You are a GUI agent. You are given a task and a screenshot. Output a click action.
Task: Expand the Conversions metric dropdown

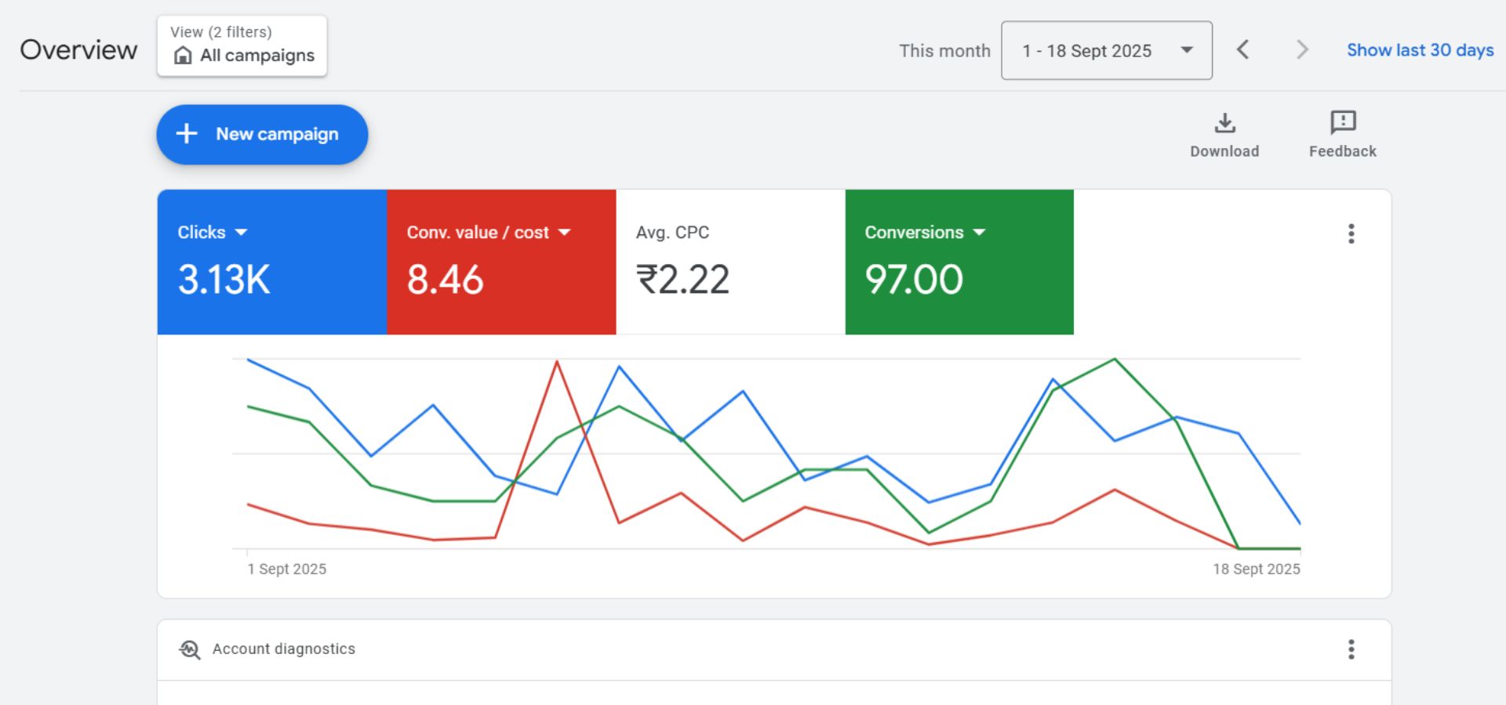pos(979,233)
